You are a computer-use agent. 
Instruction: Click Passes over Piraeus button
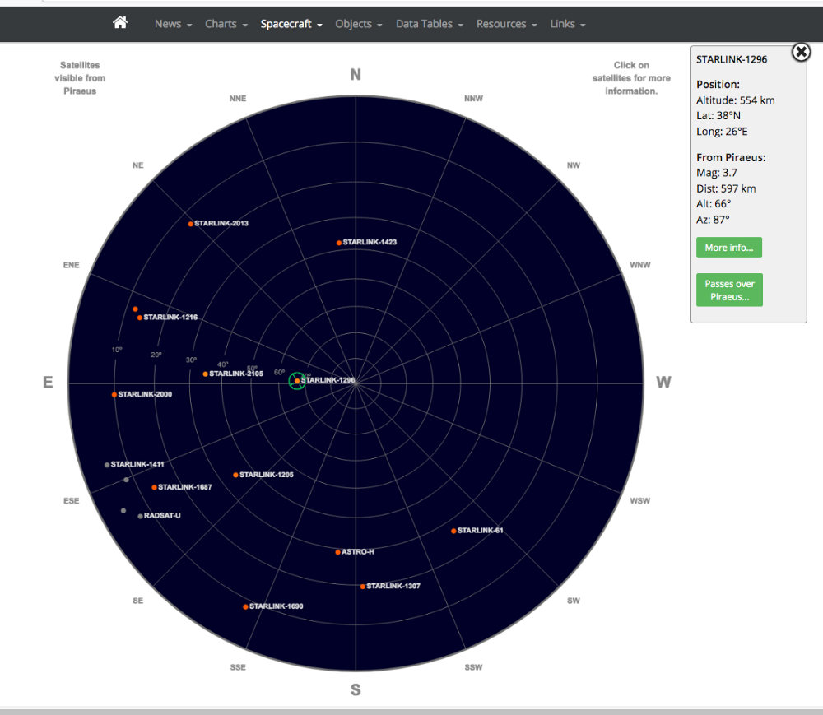[728, 290]
